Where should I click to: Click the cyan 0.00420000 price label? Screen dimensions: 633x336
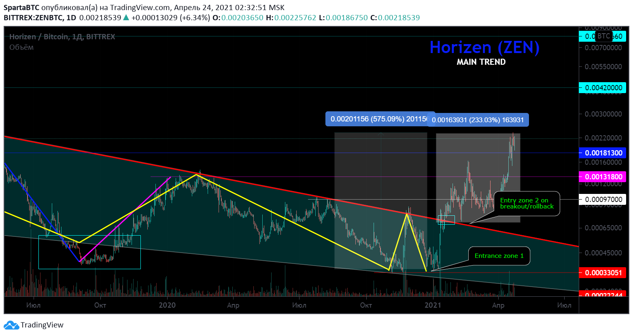tap(603, 88)
